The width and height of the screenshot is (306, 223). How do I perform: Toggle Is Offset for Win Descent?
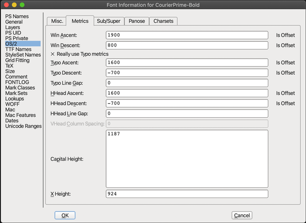point(285,45)
